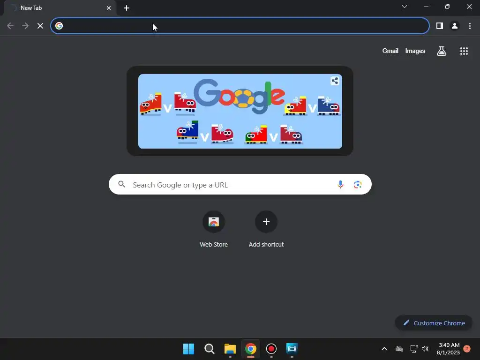Click the Chrome taskbar icon
The image size is (480, 360).
point(251,349)
